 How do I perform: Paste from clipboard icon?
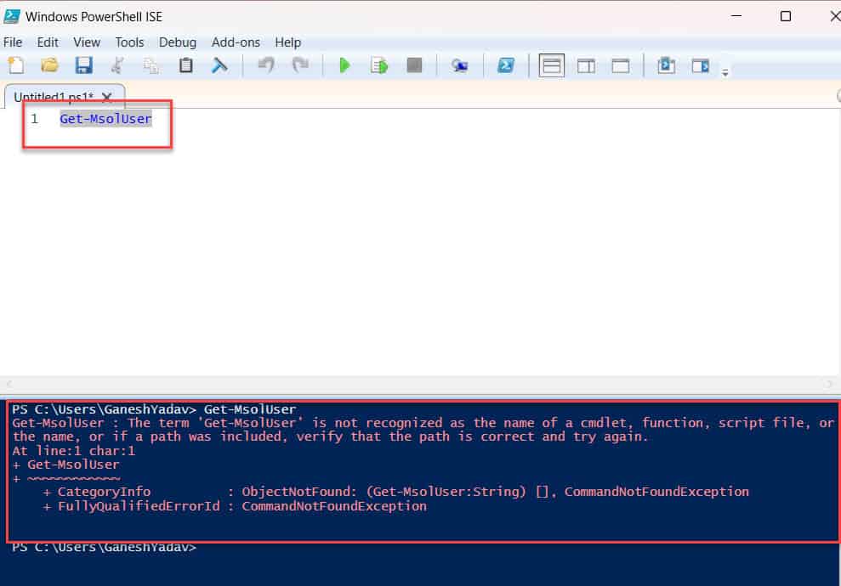tap(185, 65)
